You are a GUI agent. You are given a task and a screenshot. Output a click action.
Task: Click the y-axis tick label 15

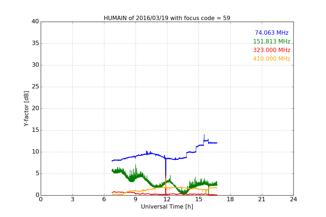pos(35,130)
